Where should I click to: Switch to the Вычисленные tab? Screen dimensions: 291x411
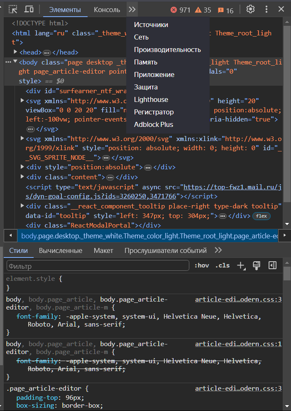coord(61,250)
